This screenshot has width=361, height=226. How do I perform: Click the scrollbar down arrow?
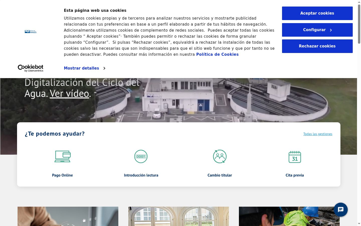coord(359,224)
